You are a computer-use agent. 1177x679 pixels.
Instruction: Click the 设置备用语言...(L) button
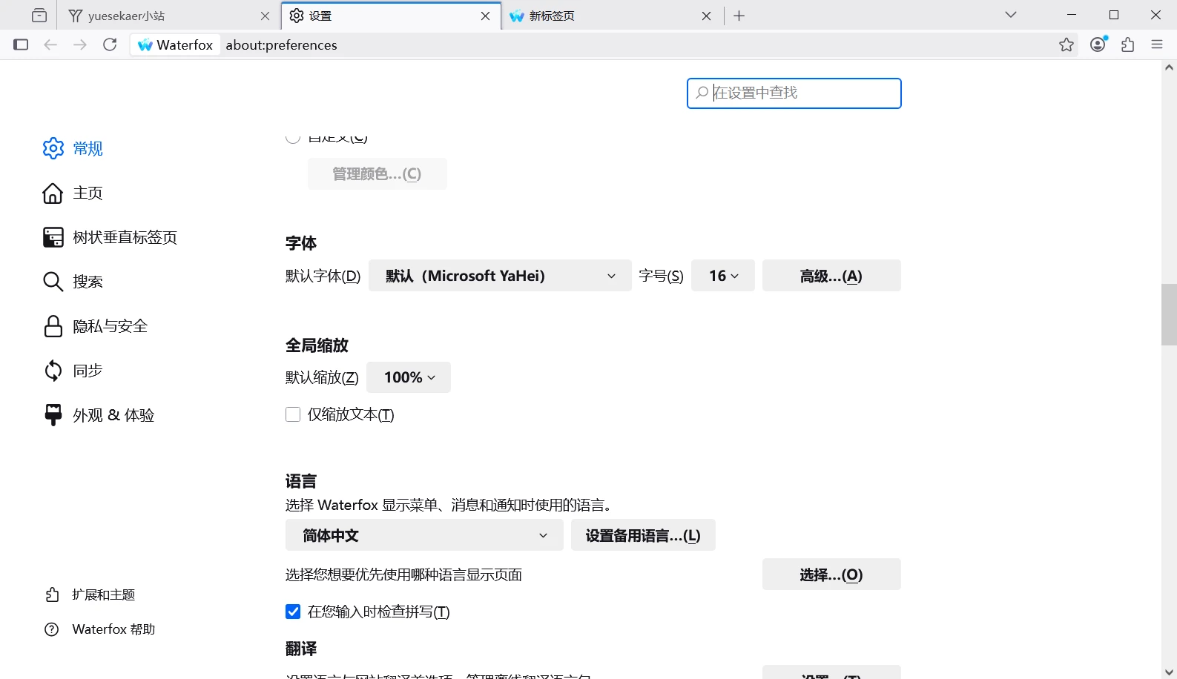coord(643,535)
